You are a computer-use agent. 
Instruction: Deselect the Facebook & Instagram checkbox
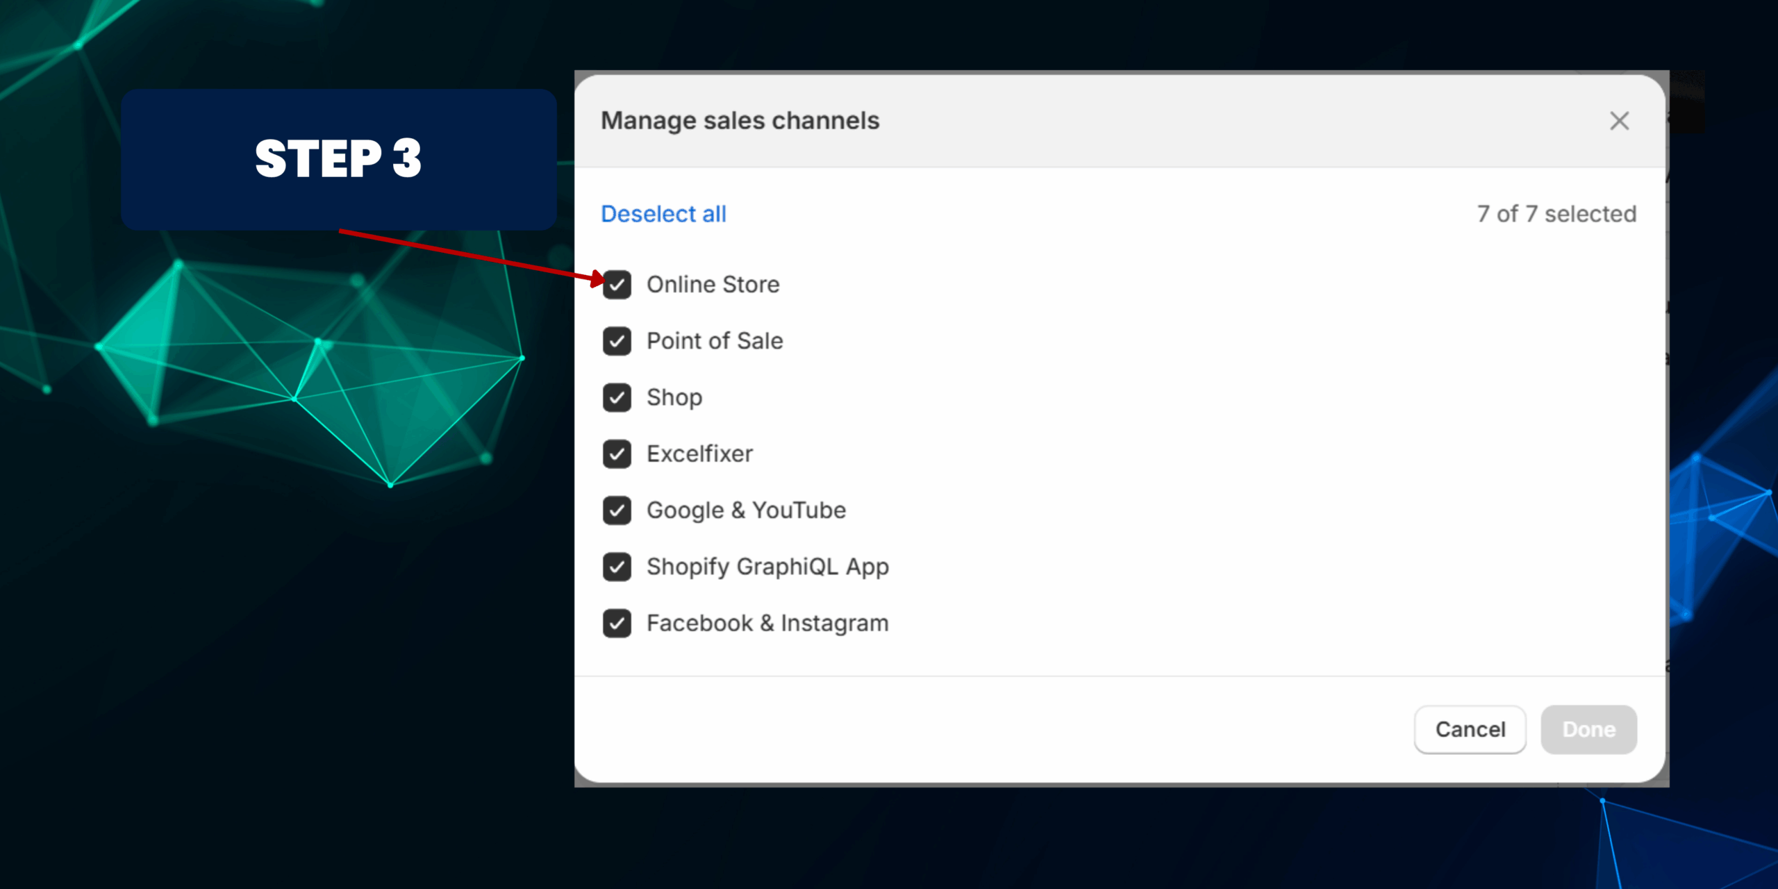617,623
